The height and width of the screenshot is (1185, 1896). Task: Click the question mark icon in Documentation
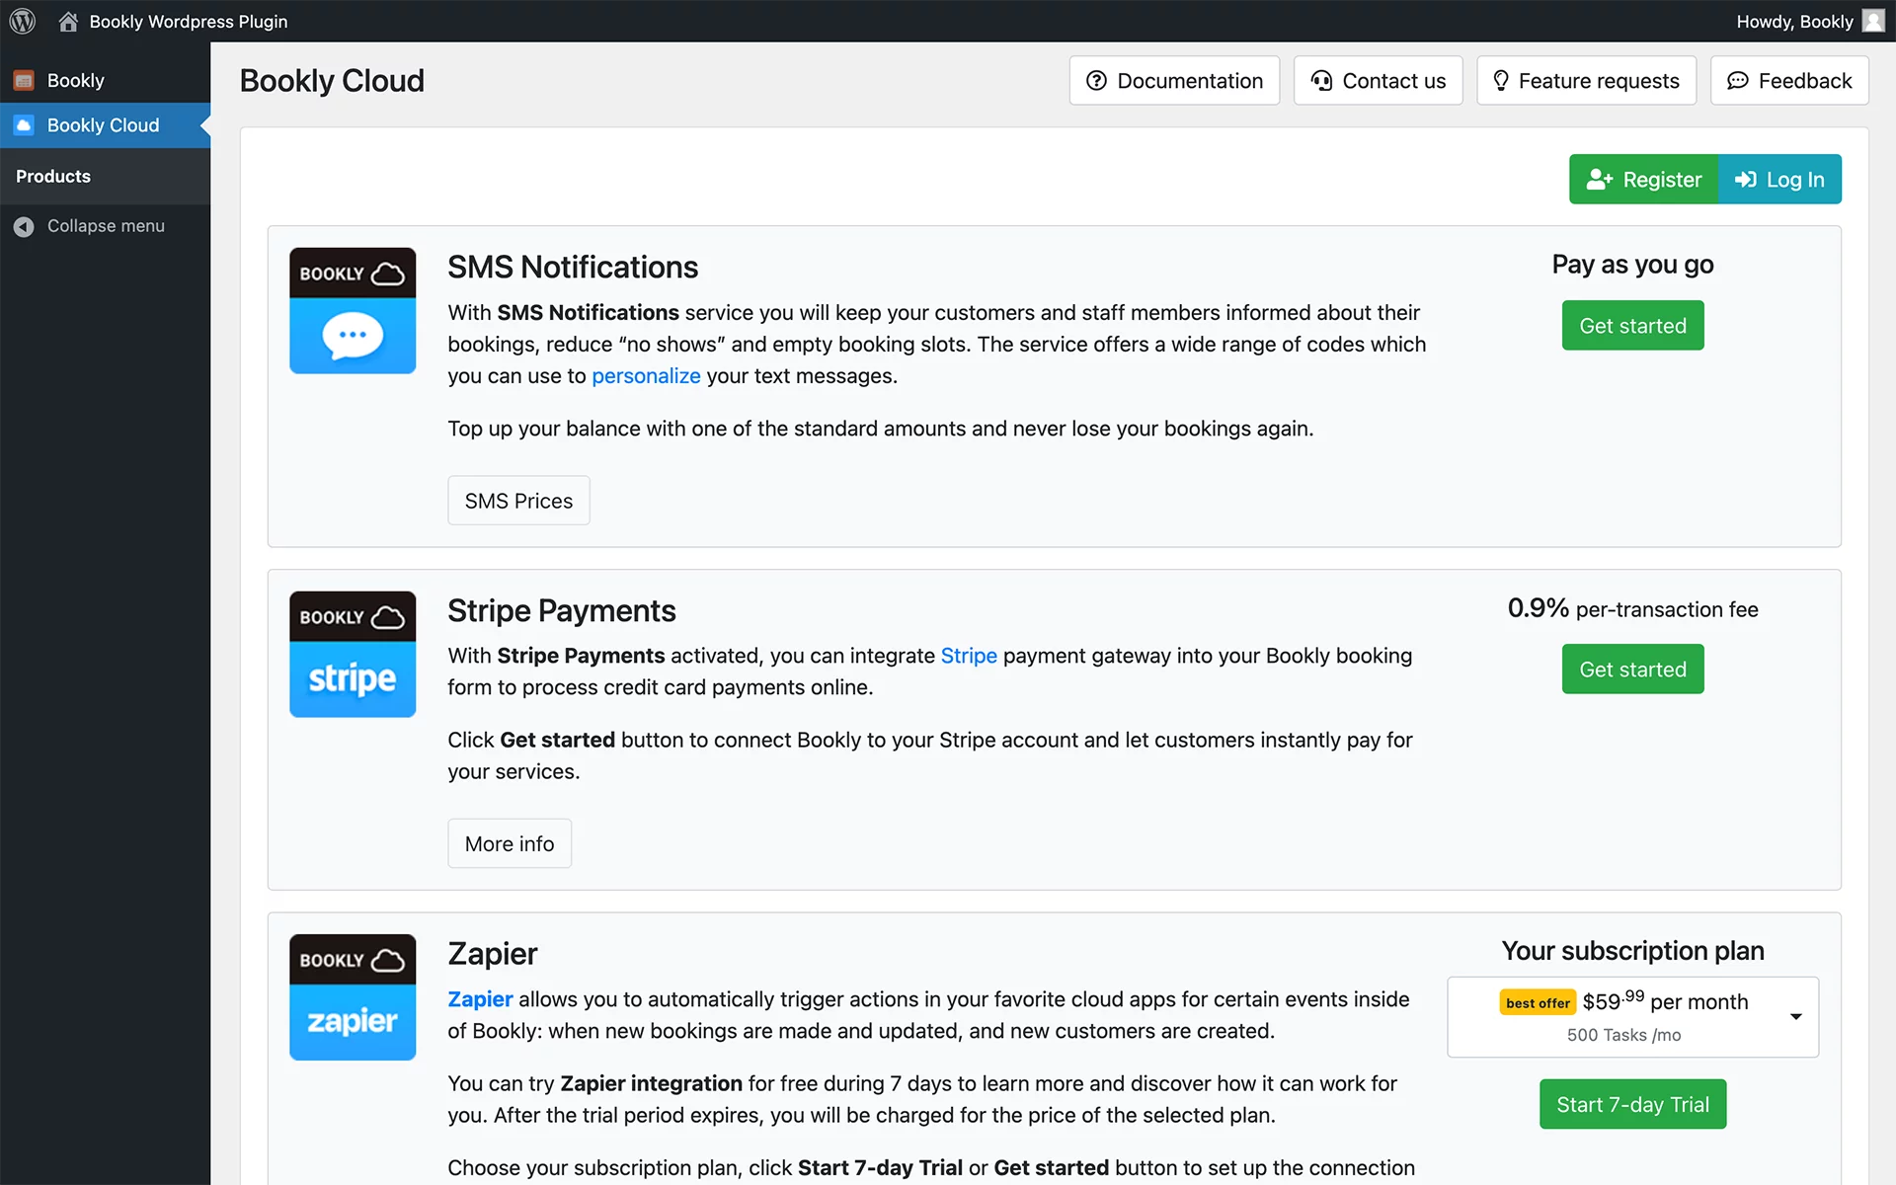click(1096, 81)
